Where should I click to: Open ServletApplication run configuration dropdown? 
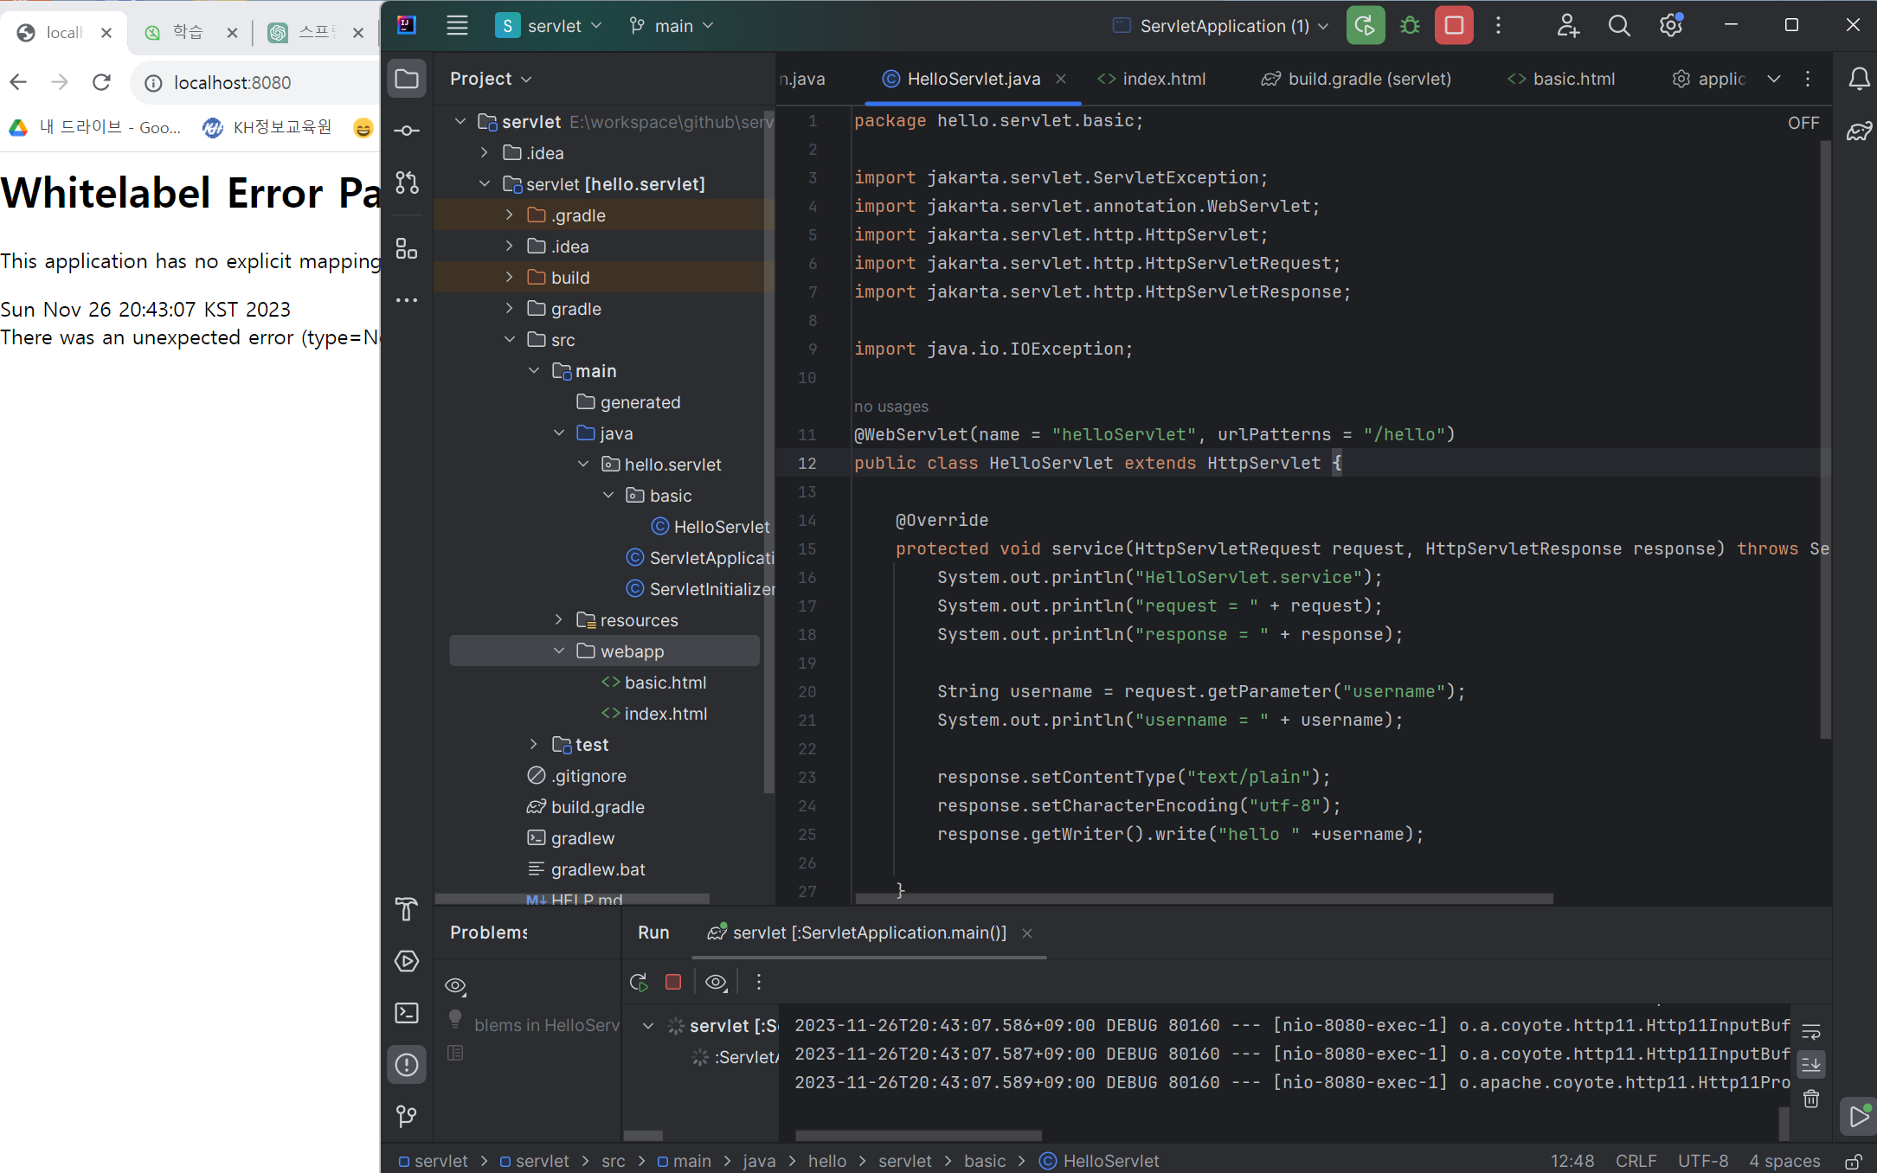pyautogui.click(x=1220, y=26)
